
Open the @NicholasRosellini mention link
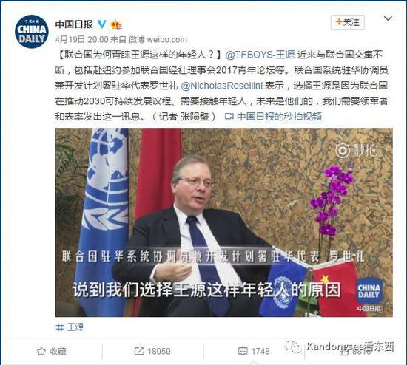coord(222,86)
